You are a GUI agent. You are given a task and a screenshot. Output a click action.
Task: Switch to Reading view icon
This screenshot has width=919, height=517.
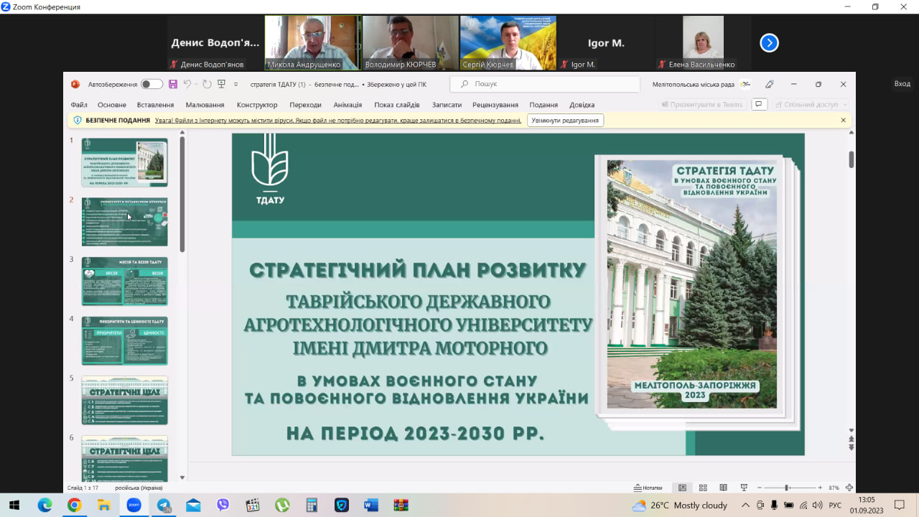[x=724, y=488]
